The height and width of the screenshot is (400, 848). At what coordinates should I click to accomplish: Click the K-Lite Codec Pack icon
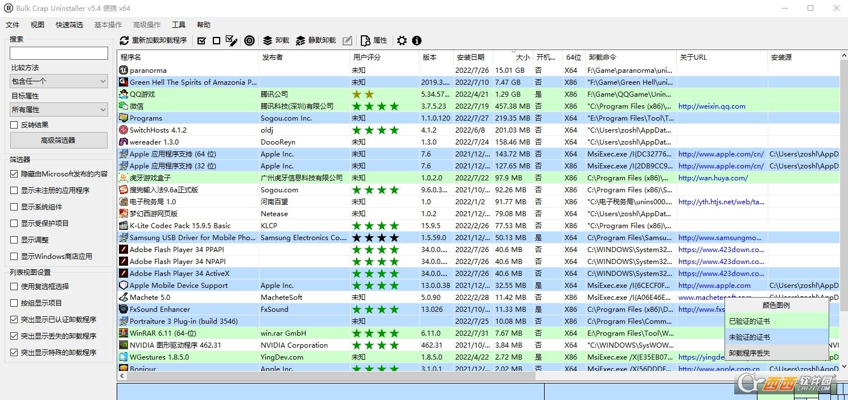point(124,226)
